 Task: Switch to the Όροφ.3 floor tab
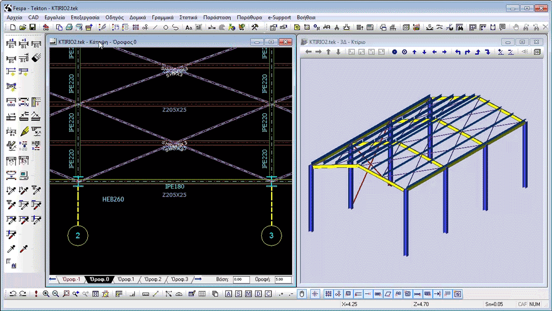click(x=179, y=280)
